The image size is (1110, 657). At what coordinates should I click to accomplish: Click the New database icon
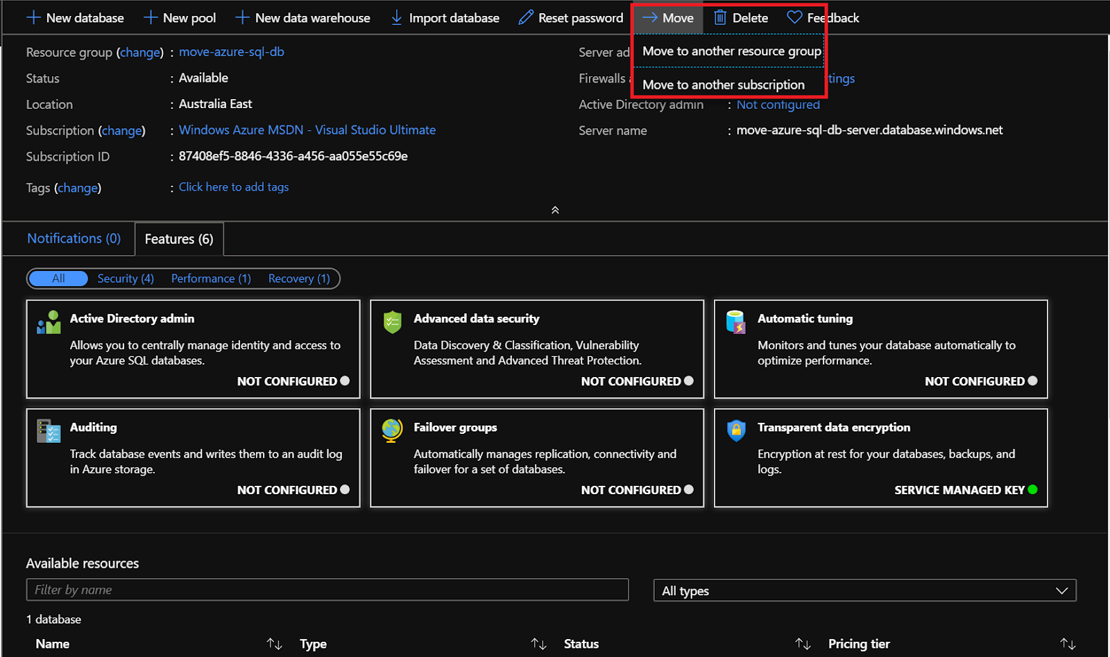pyautogui.click(x=33, y=17)
